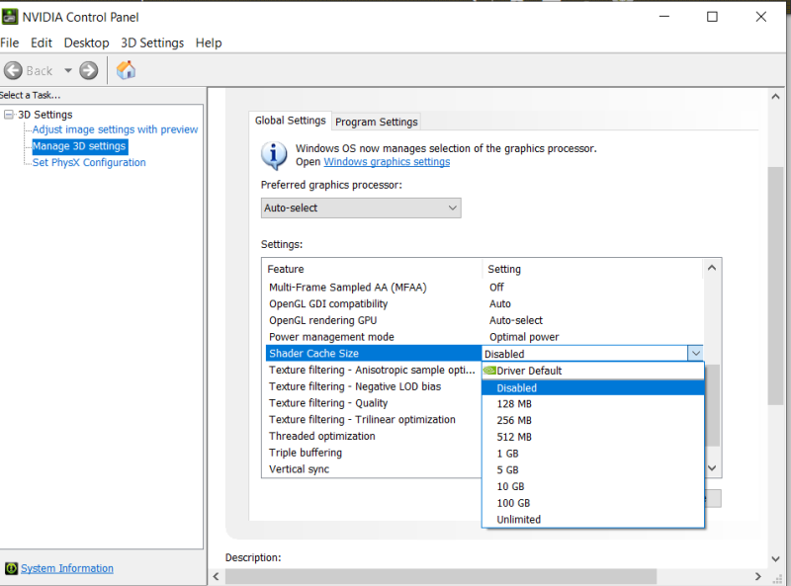The height and width of the screenshot is (586, 791).
Task: Choose Driver Default from the list
Action: point(593,371)
